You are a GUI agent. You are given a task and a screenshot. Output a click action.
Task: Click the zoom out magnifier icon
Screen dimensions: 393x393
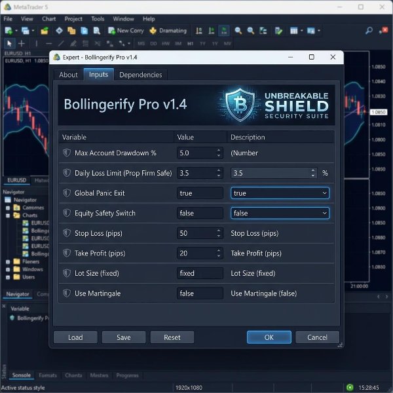tap(238, 31)
